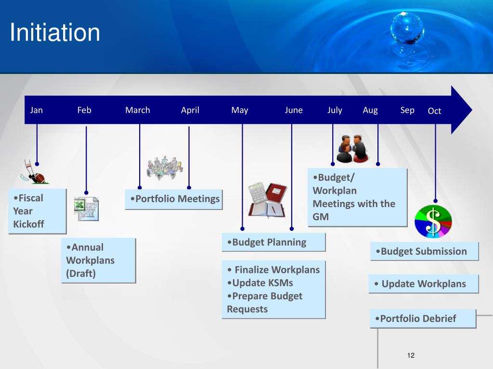Viewport: 493px width, 369px height.
Task: Click the Annual Workplans (Draft) box
Action: point(98,260)
